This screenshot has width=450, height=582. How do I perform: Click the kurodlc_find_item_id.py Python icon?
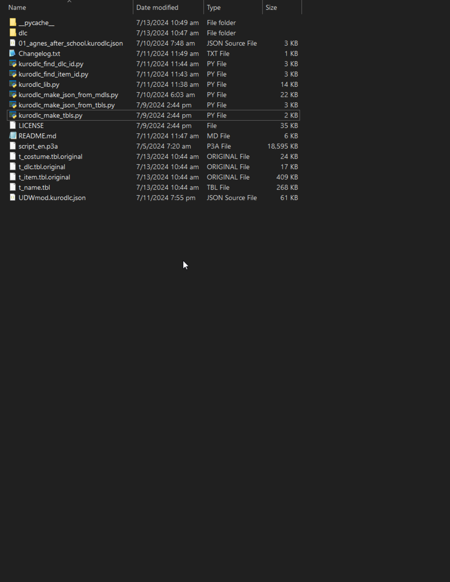12,74
